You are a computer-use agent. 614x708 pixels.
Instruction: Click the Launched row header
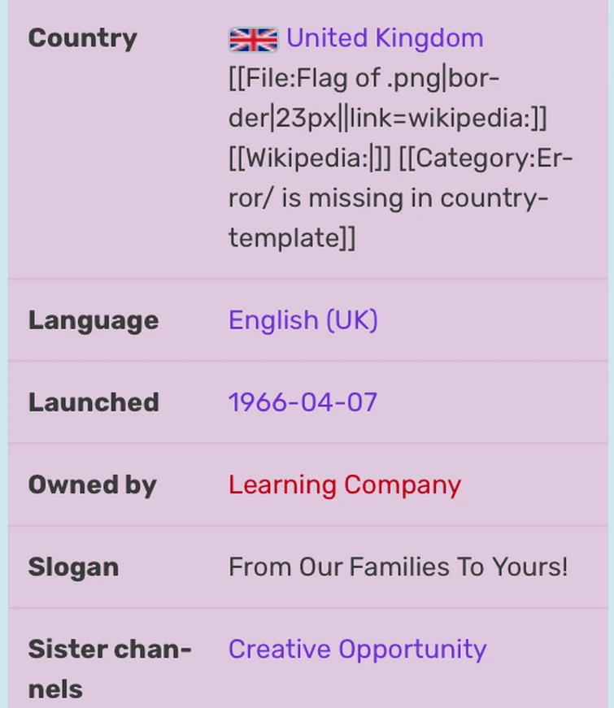point(93,402)
